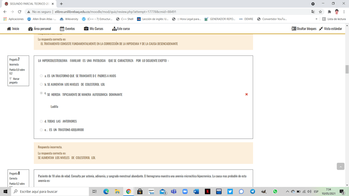Bookmark this page with the star icon
This screenshot has height=196, width=349.
[x=320, y=12]
